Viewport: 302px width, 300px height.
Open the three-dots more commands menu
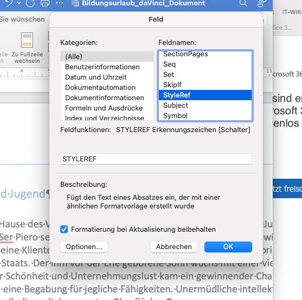tap(60, 3)
